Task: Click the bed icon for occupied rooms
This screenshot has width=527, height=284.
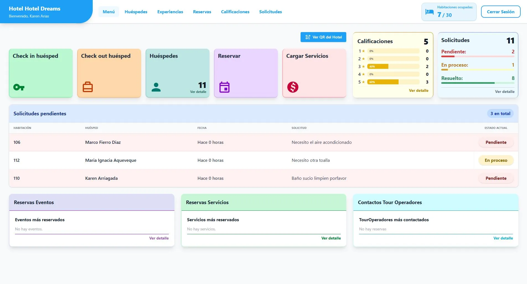Action: 430,12
